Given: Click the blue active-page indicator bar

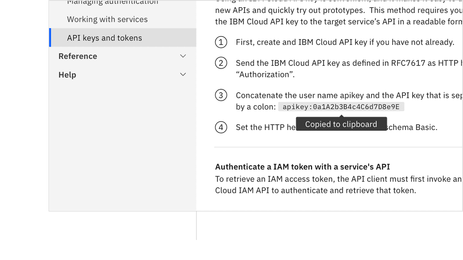Looking at the screenshot, I should click(50, 38).
